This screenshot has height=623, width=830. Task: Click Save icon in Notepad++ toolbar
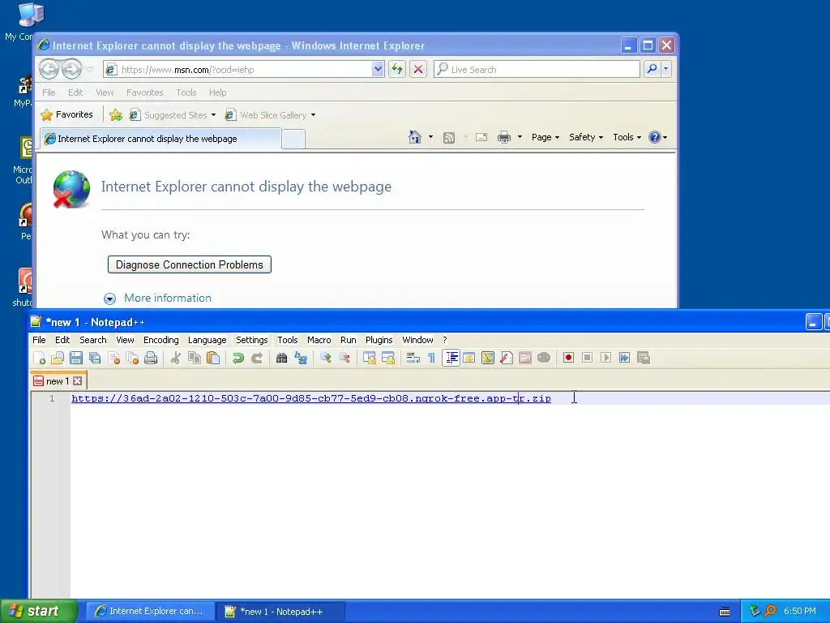click(76, 358)
